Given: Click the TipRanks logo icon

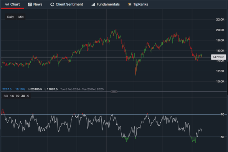Looking at the screenshot, I should click(x=130, y=5).
